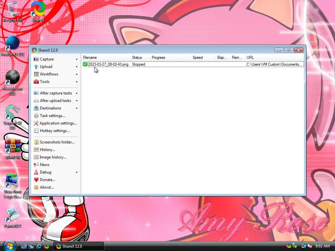Open Application settings wrench icon
Image resolution: width=335 pixels, height=251 pixels.
coord(36,123)
